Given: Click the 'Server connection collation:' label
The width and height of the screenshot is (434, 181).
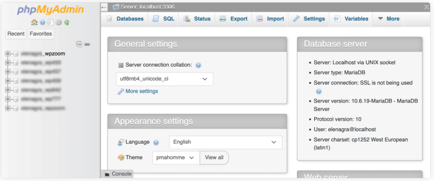Looking at the screenshot, I should [159, 65].
